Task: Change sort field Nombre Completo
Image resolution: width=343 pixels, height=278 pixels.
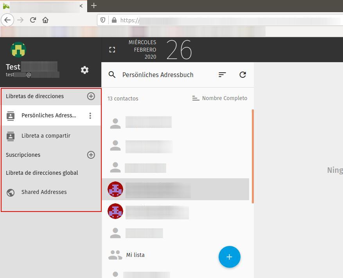Action: coord(220,99)
